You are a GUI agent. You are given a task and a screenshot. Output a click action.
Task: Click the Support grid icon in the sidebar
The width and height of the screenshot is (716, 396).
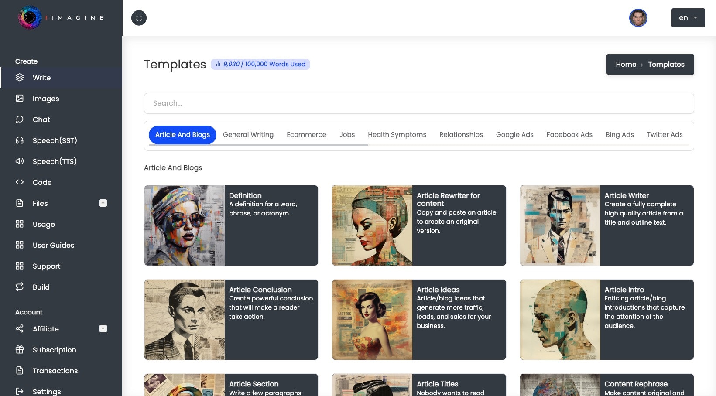[20, 266]
